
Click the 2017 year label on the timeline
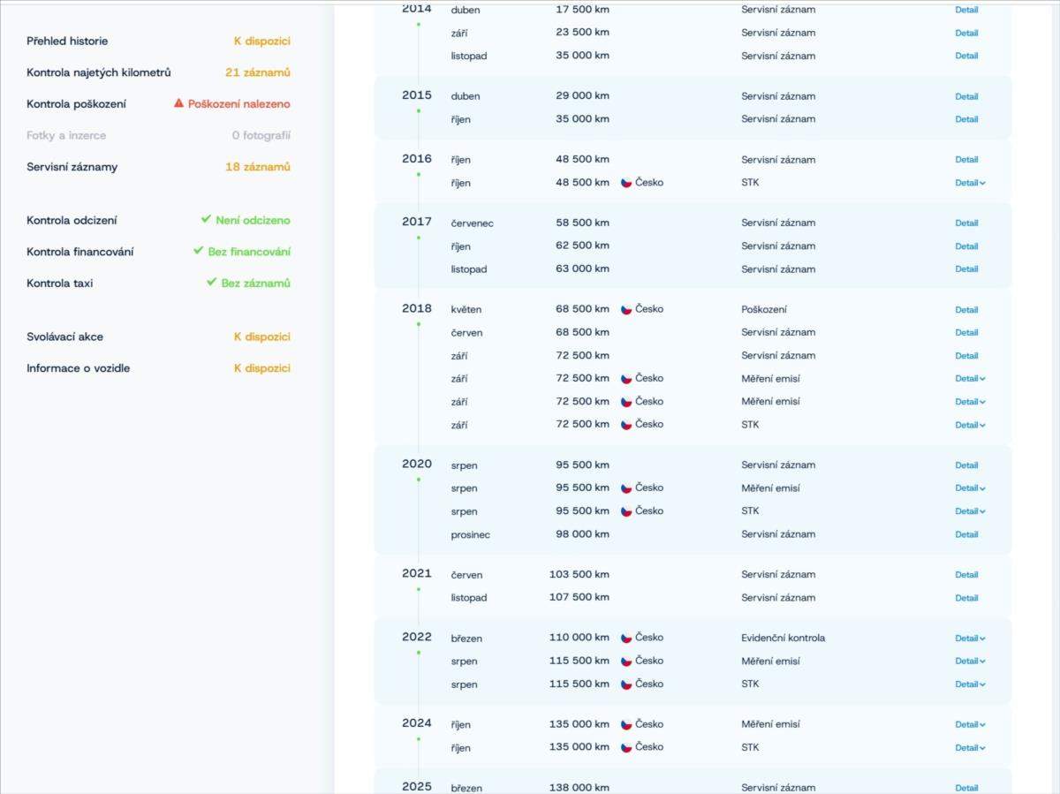click(x=417, y=222)
